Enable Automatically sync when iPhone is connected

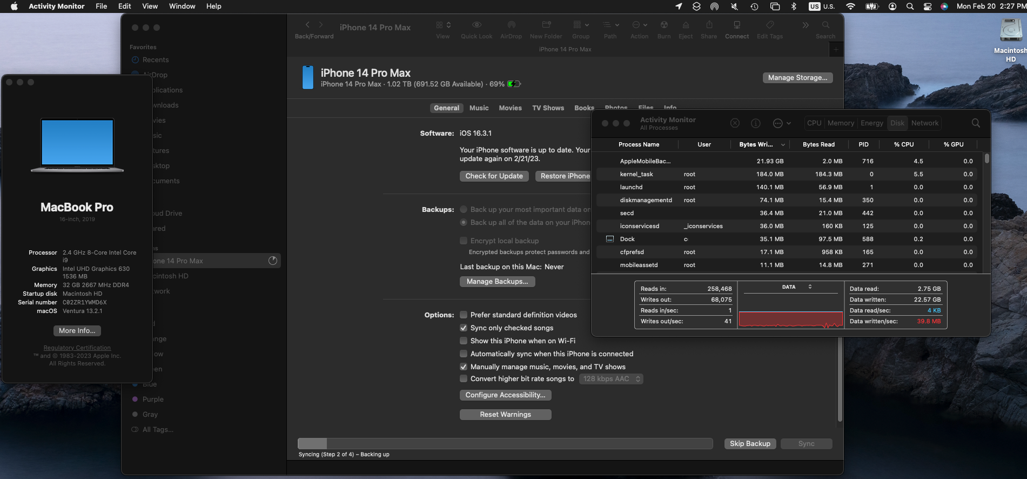[464, 354]
